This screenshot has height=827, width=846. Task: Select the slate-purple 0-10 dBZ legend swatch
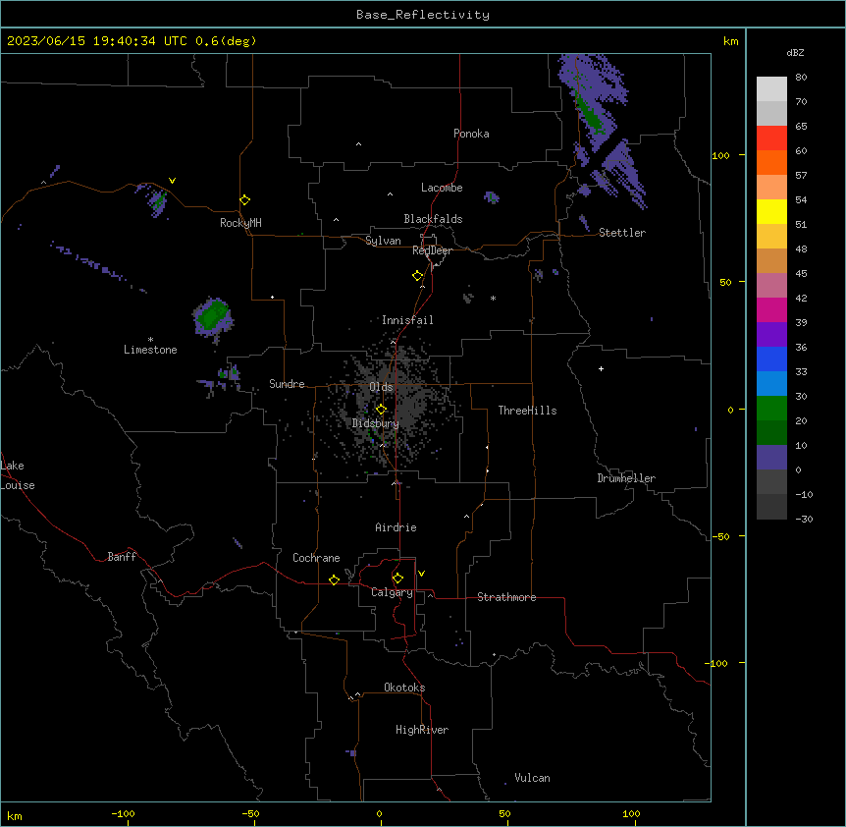(771, 458)
